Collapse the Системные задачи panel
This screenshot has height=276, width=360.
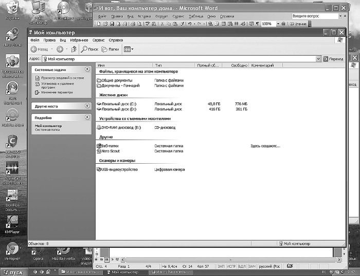(87, 69)
